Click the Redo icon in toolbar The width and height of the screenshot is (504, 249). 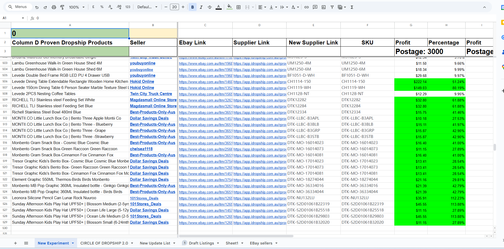(x=45, y=7)
